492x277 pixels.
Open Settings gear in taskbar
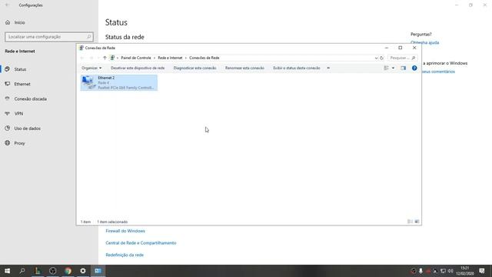(83, 271)
